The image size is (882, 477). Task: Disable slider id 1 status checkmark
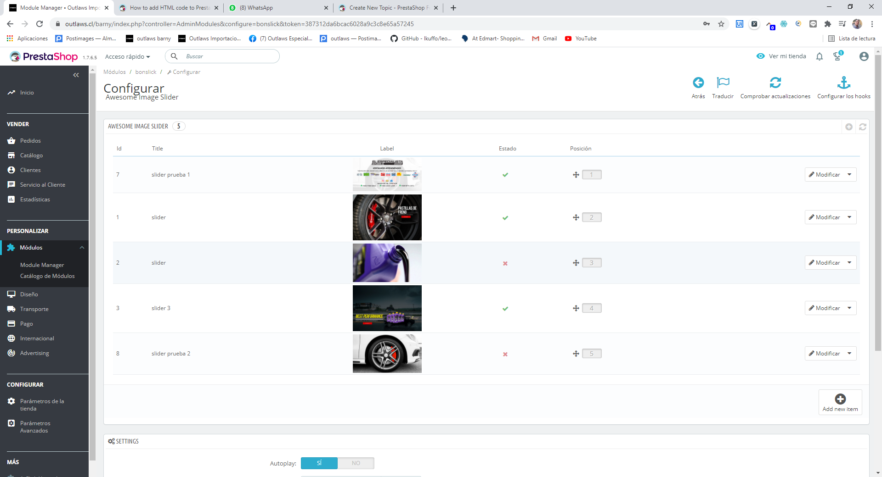[505, 218]
